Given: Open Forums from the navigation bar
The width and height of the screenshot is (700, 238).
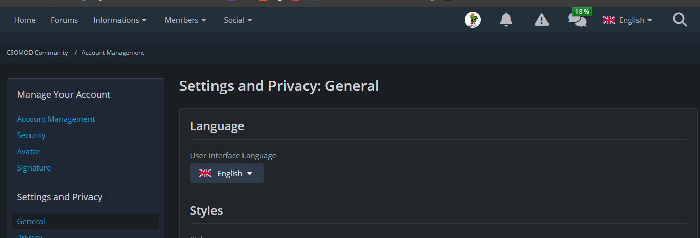Looking at the screenshot, I should (65, 20).
